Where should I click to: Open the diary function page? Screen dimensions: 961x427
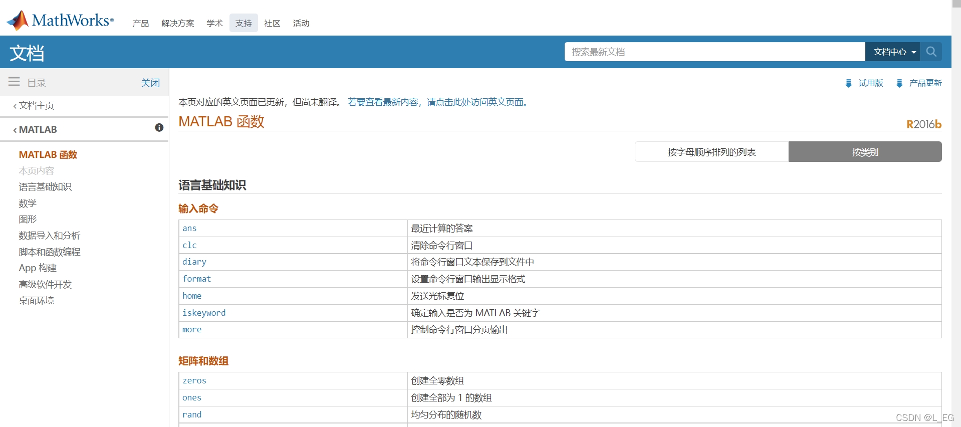tap(194, 262)
